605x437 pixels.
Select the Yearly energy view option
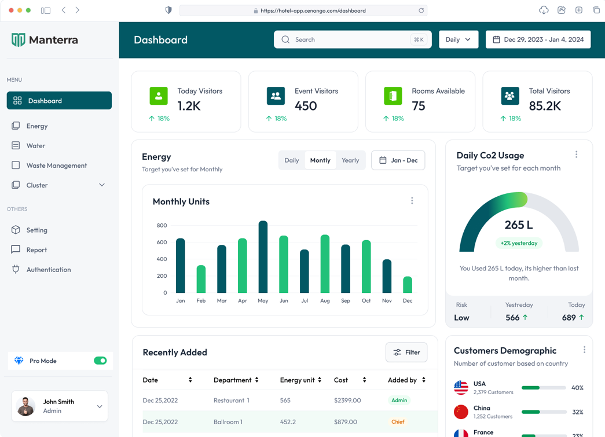(350, 160)
